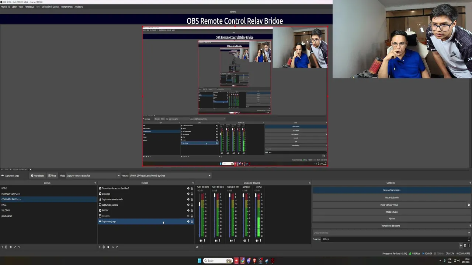Open transition kebab menu in Transiciones de escena
This screenshot has height=265, width=472.
click(x=469, y=245)
